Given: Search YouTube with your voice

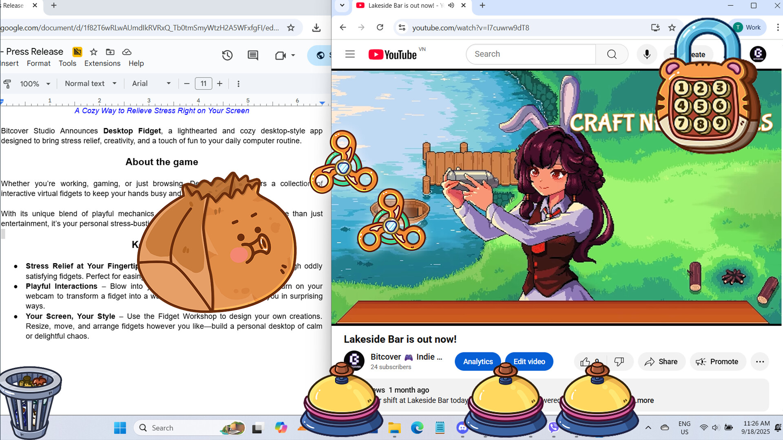Looking at the screenshot, I should click(x=646, y=54).
